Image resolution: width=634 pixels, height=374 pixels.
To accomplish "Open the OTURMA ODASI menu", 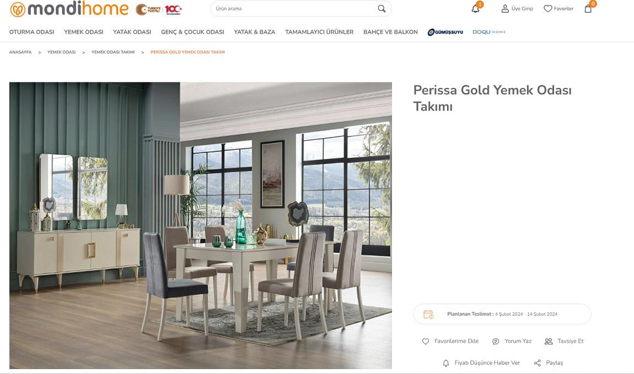I will 31,32.
